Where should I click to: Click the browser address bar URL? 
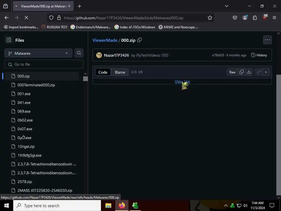pos(123,18)
